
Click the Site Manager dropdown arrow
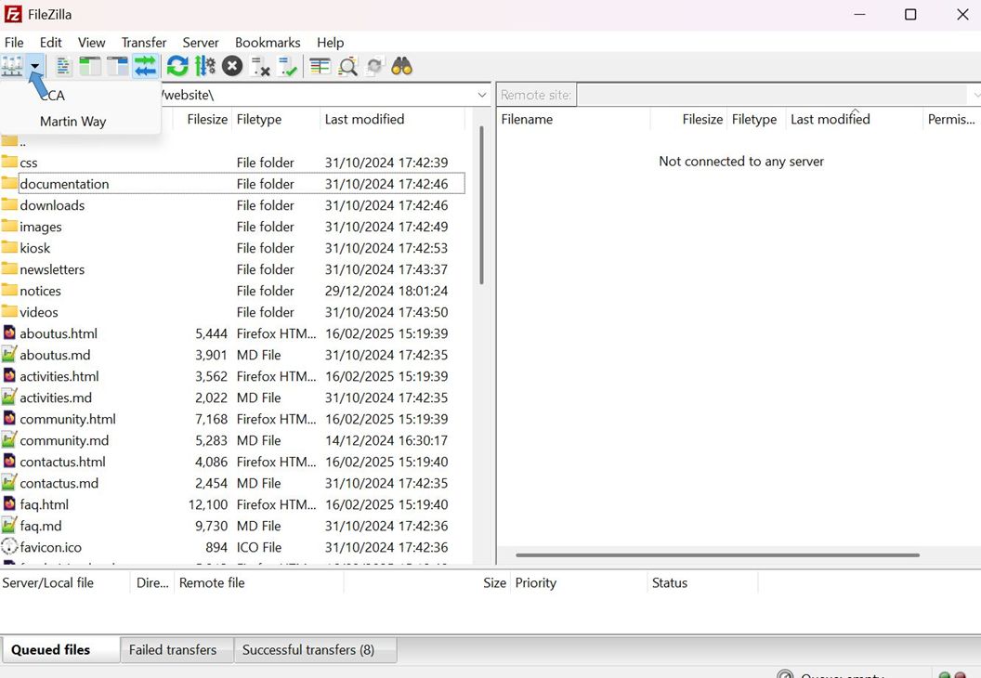tap(35, 66)
